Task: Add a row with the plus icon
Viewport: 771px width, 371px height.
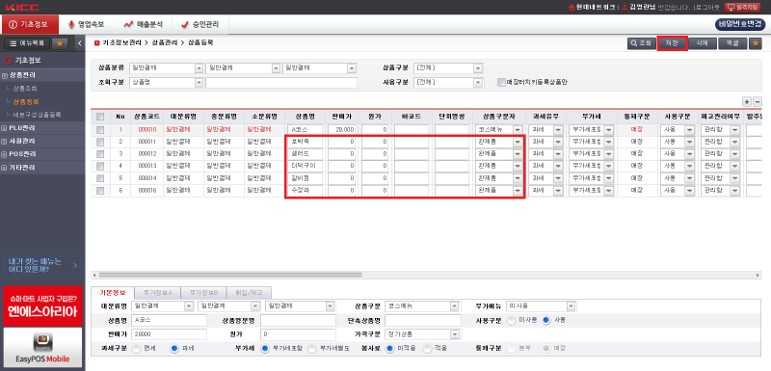Action: (x=746, y=102)
